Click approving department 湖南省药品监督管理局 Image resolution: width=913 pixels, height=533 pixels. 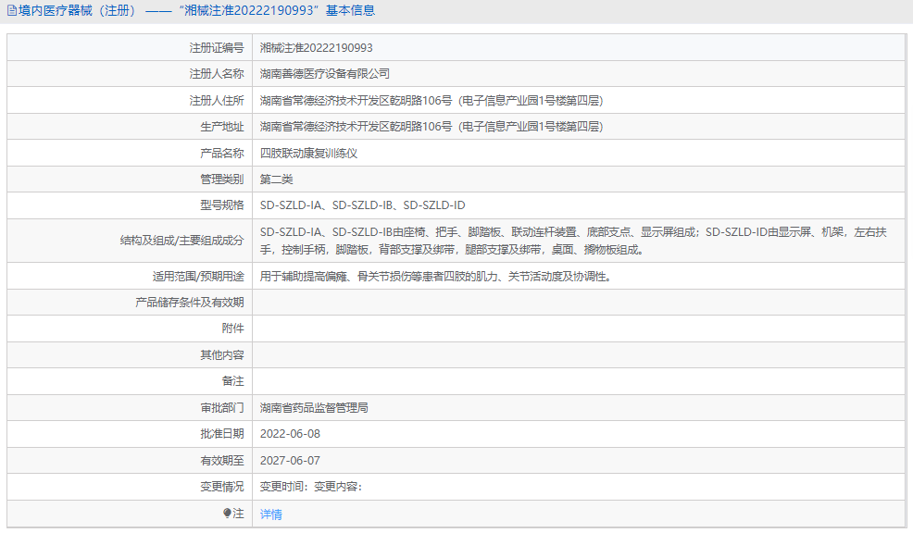point(314,408)
